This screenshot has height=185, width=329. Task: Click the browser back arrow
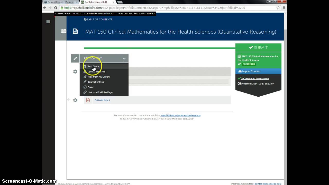(45, 8)
